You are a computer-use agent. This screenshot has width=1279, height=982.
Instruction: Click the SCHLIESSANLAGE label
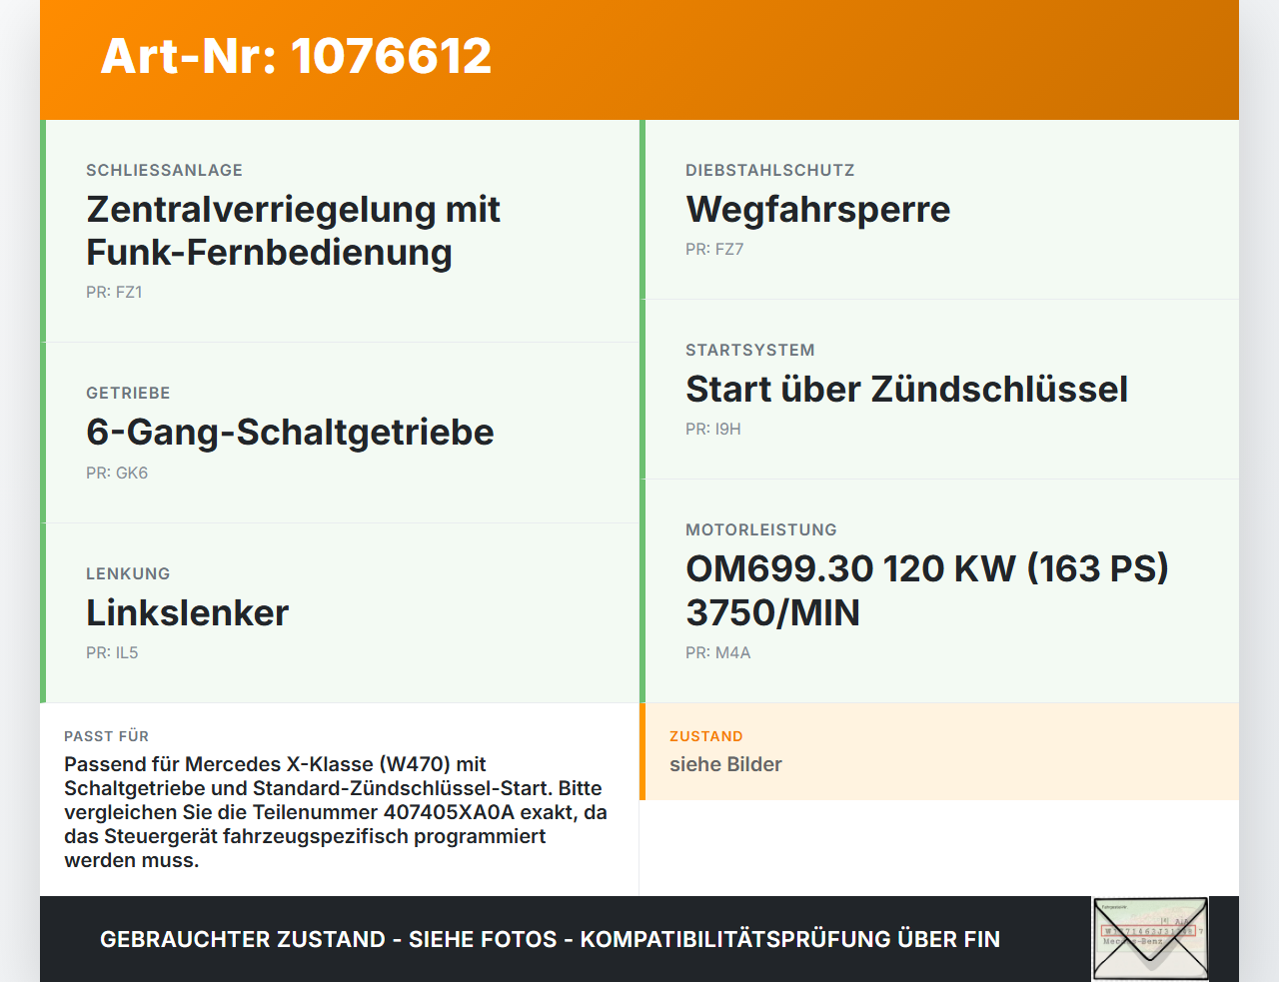pyautogui.click(x=164, y=170)
